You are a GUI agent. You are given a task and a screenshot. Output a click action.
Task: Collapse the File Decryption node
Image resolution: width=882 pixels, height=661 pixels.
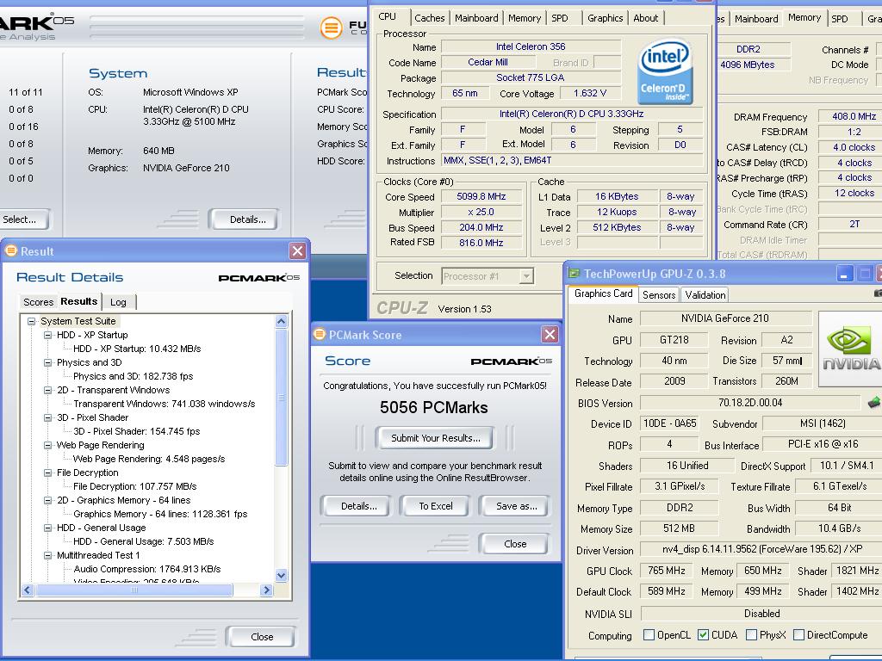[x=48, y=473]
